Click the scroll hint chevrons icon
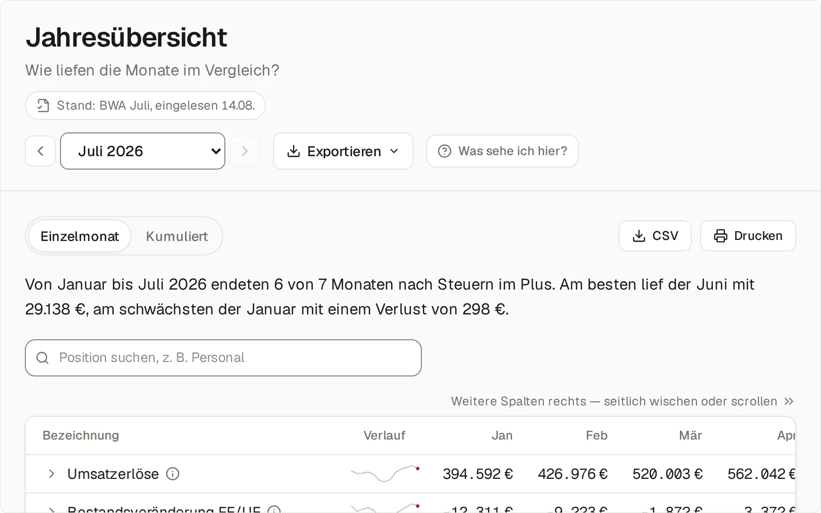 789,401
